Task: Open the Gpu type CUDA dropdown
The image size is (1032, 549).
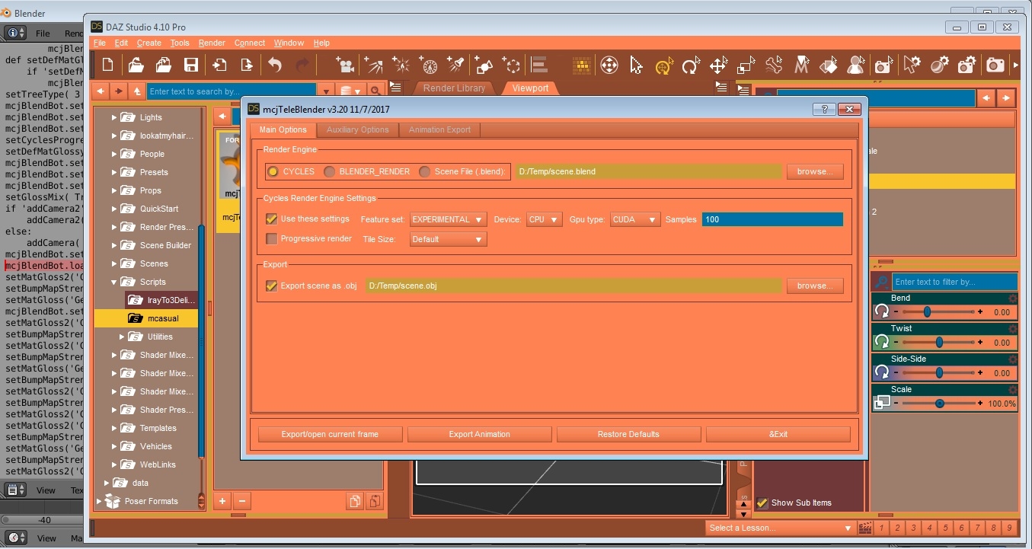Action: 634,219
